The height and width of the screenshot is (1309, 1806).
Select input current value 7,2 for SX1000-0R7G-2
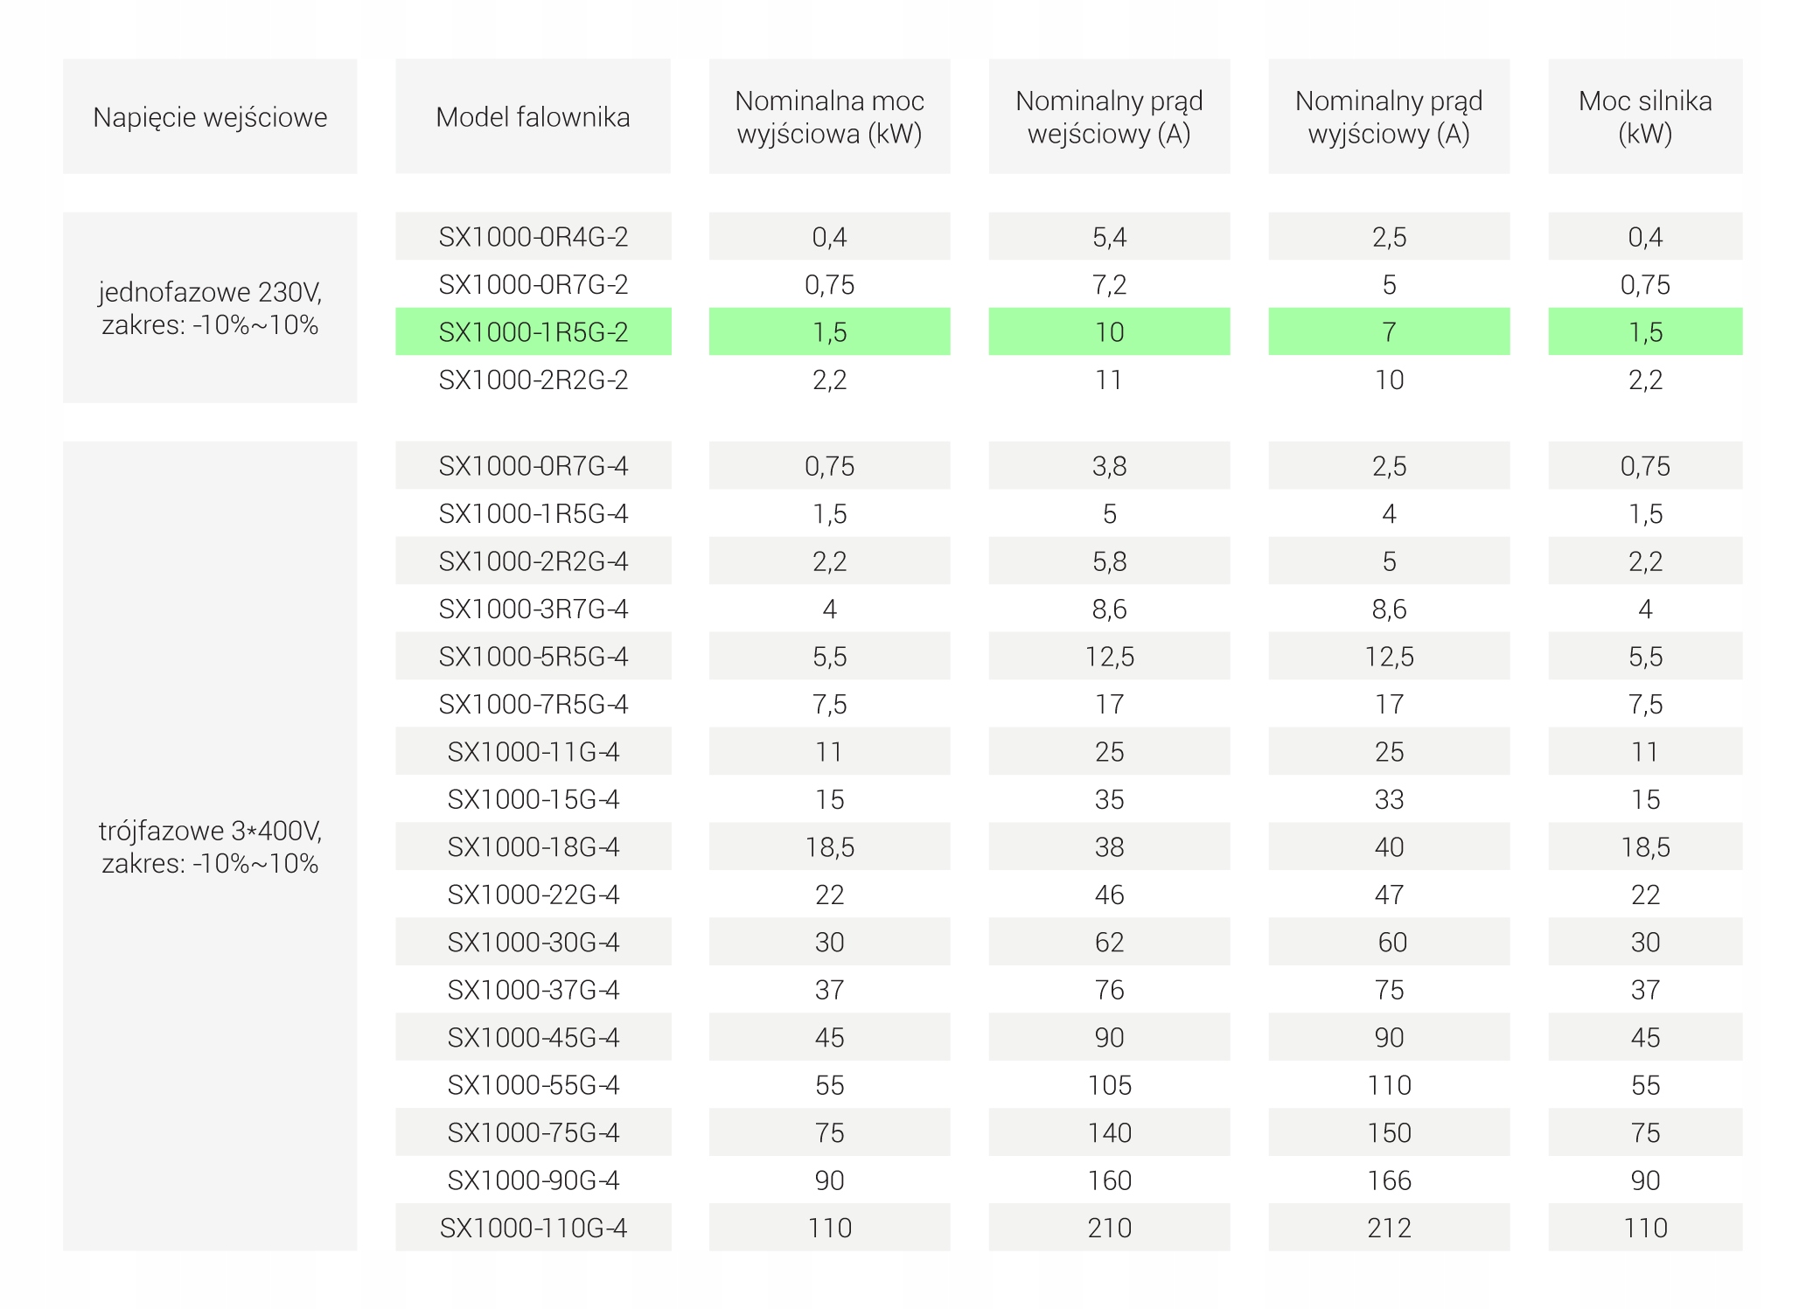(x=1109, y=284)
